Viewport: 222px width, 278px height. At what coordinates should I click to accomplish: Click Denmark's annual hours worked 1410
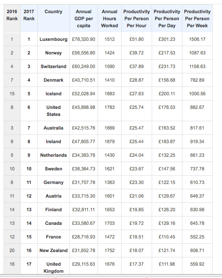(109, 80)
